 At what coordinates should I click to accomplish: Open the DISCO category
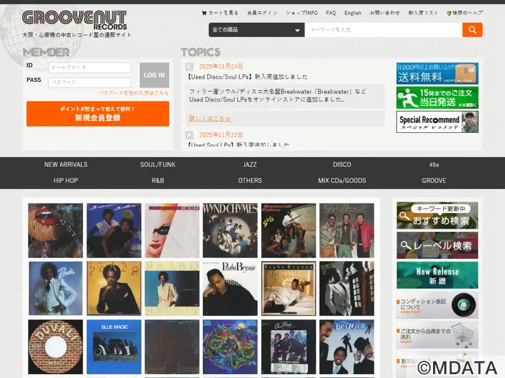click(342, 164)
